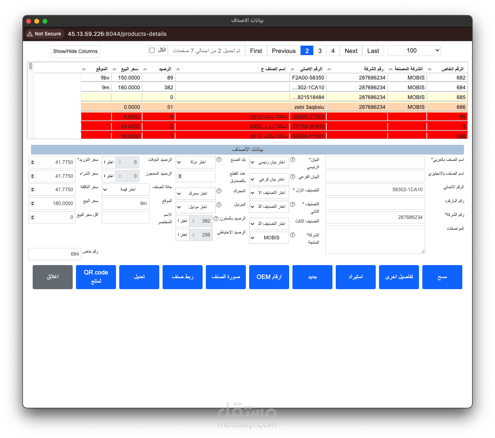This screenshot has height=438, width=495.
Task: Click the استيراد import button
Action: 356,277
